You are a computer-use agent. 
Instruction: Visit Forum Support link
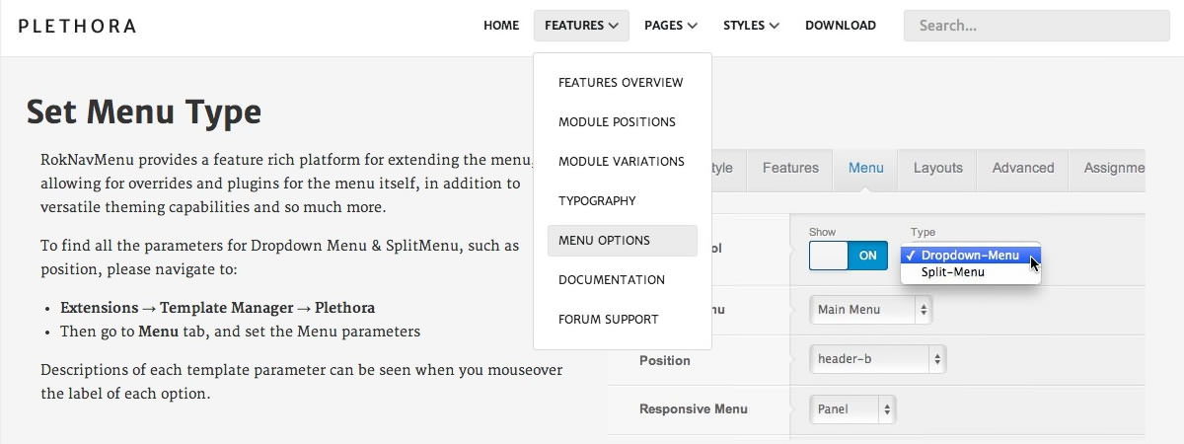608,320
